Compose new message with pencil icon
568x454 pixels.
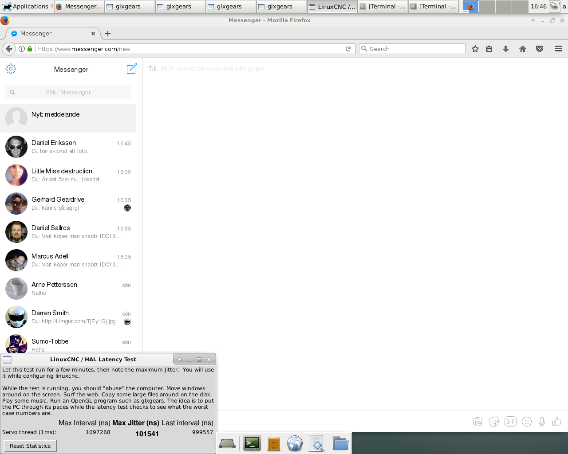point(132,69)
